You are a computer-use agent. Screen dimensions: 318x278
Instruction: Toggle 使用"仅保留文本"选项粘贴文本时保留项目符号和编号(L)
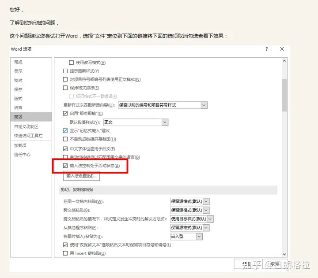65,245
